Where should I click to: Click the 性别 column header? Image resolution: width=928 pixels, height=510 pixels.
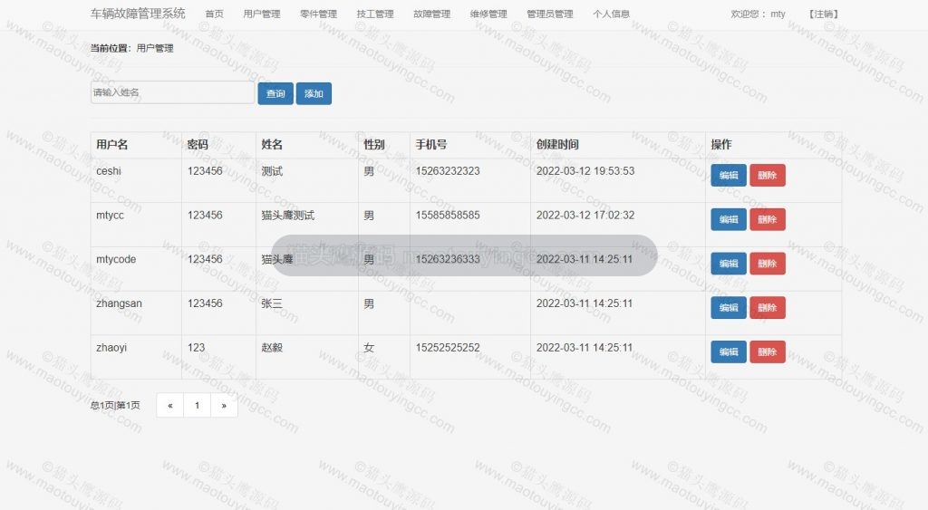tap(374, 144)
